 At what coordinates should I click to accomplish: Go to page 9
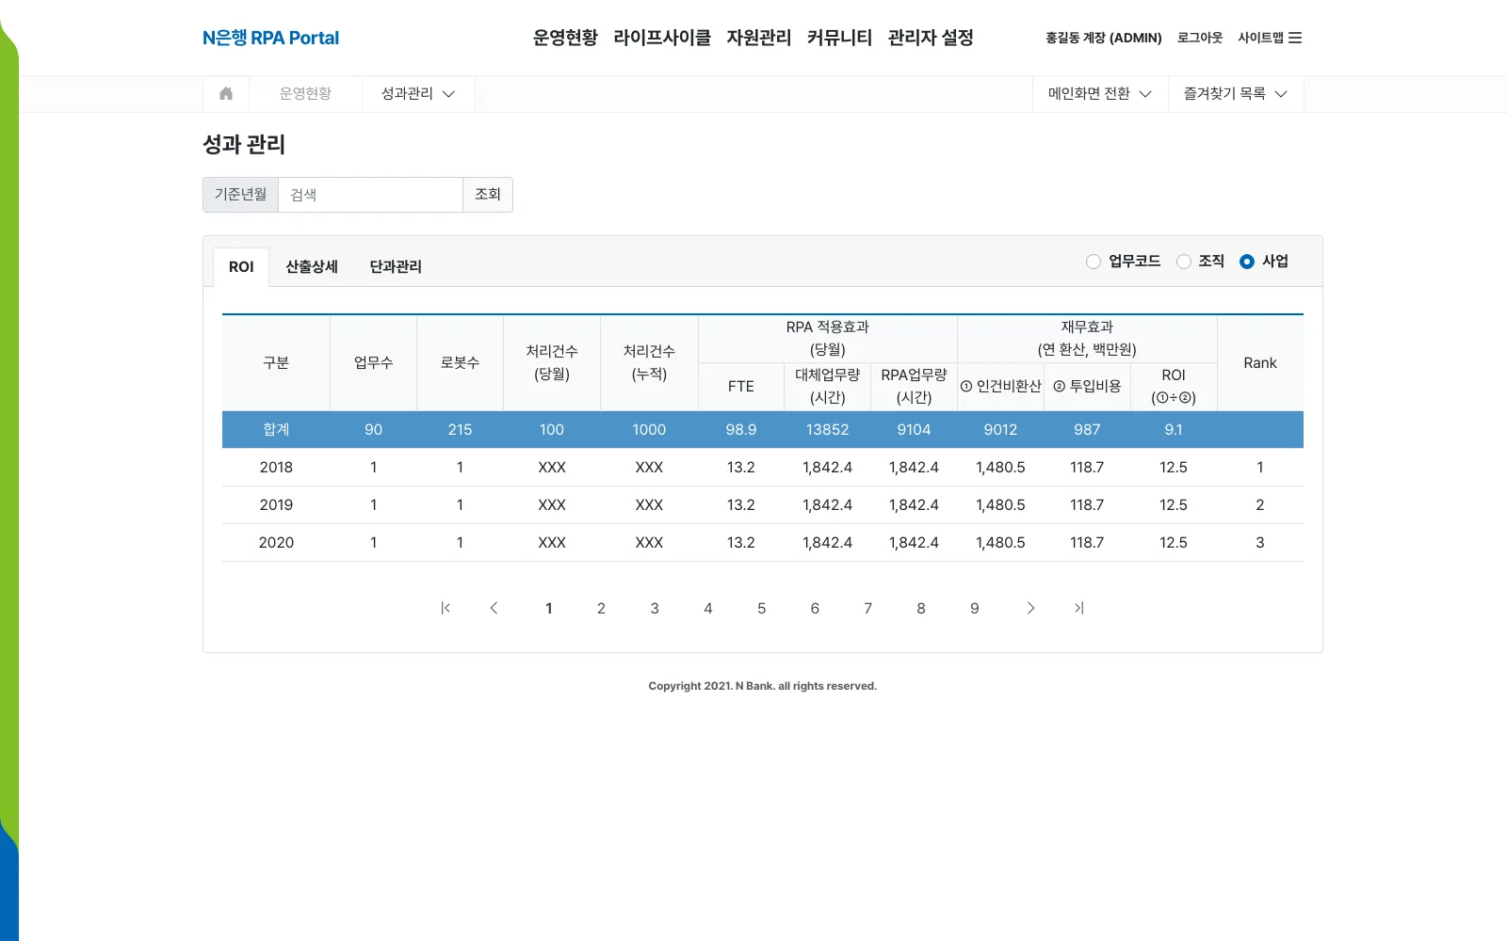(975, 608)
